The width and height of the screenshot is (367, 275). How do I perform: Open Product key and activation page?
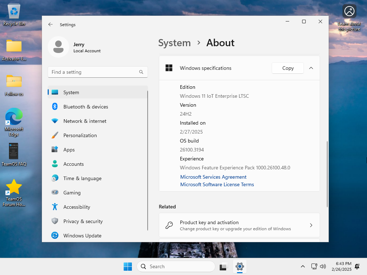click(x=239, y=225)
